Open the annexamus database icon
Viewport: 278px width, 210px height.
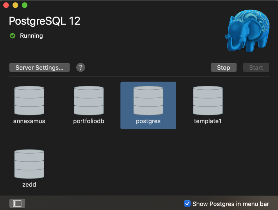29,101
